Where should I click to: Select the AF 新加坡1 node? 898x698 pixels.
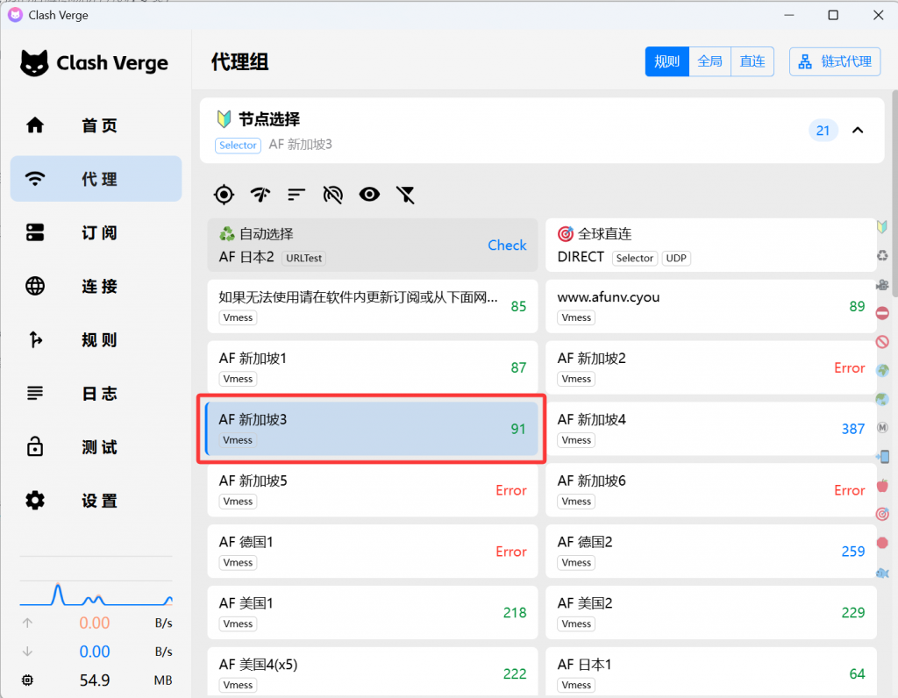coord(372,367)
